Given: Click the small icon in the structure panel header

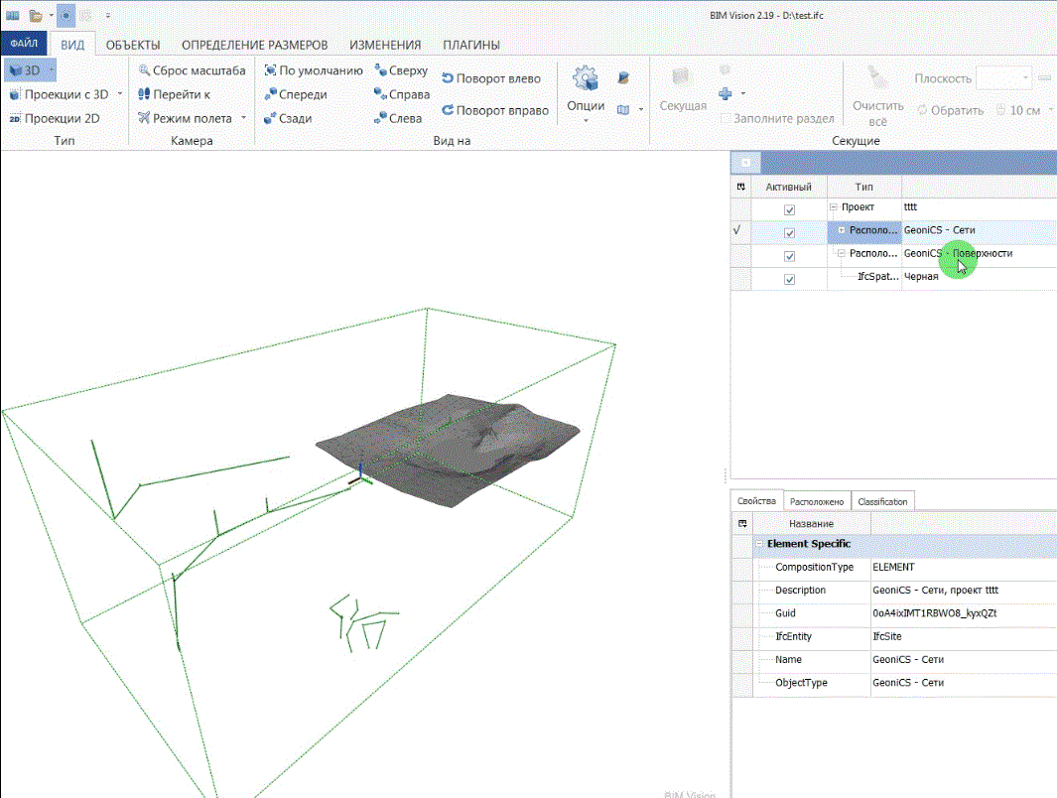Looking at the screenshot, I should 745,163.
